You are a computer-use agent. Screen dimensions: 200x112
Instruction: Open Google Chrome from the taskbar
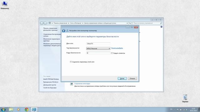pos(27,110)
